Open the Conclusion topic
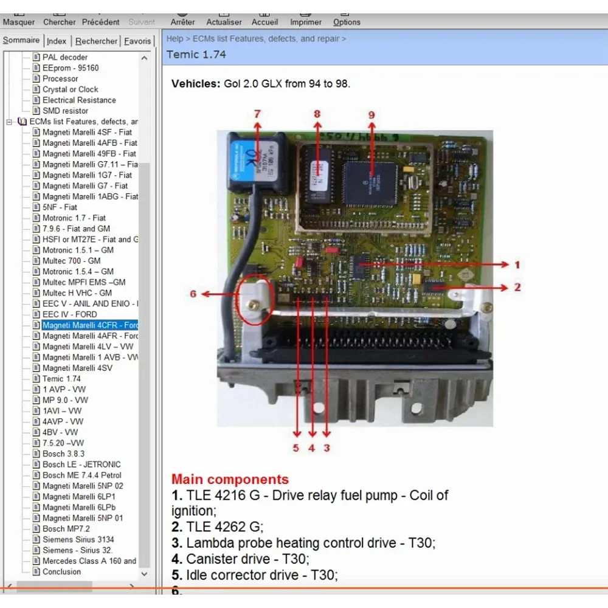Screen dimensions: 608x608 61,572
